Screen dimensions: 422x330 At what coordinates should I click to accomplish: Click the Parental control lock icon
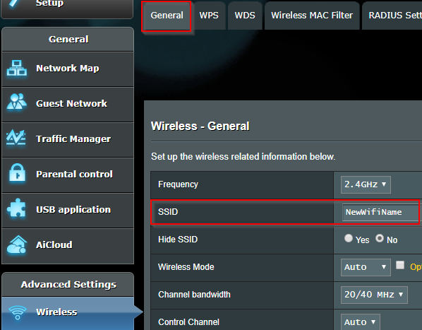[x=17, y=172]
